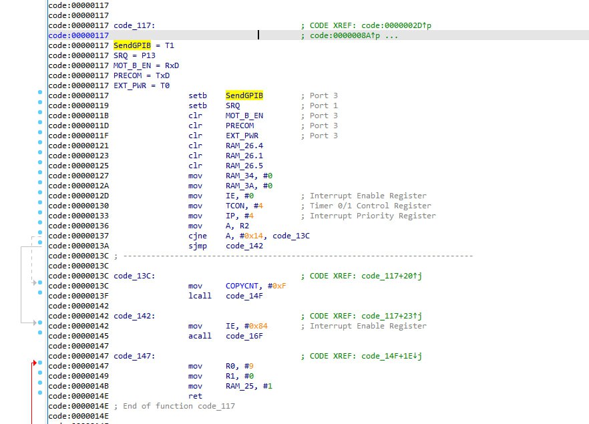589x424 pixels.
Task: Select the code_117 function label
Action: click(134, 25)
